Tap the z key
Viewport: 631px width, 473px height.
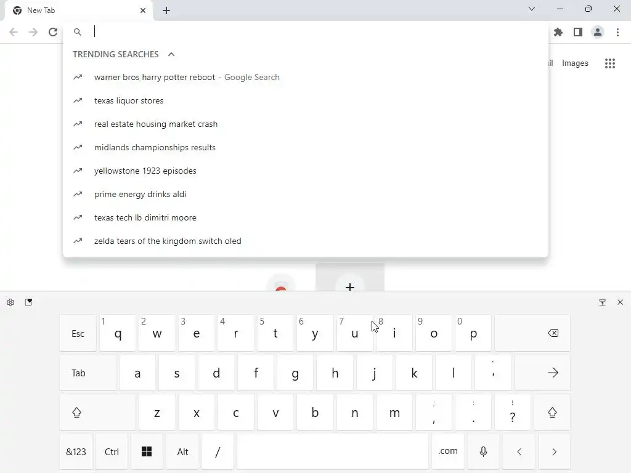[157, 412]
